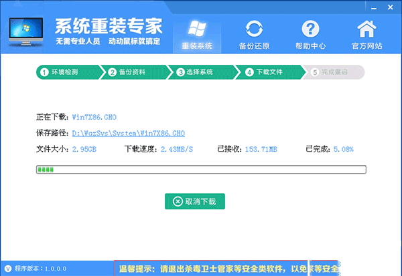Open 帮助中心 help center
This screenshot has height=276, width=402.
[310, 35]
